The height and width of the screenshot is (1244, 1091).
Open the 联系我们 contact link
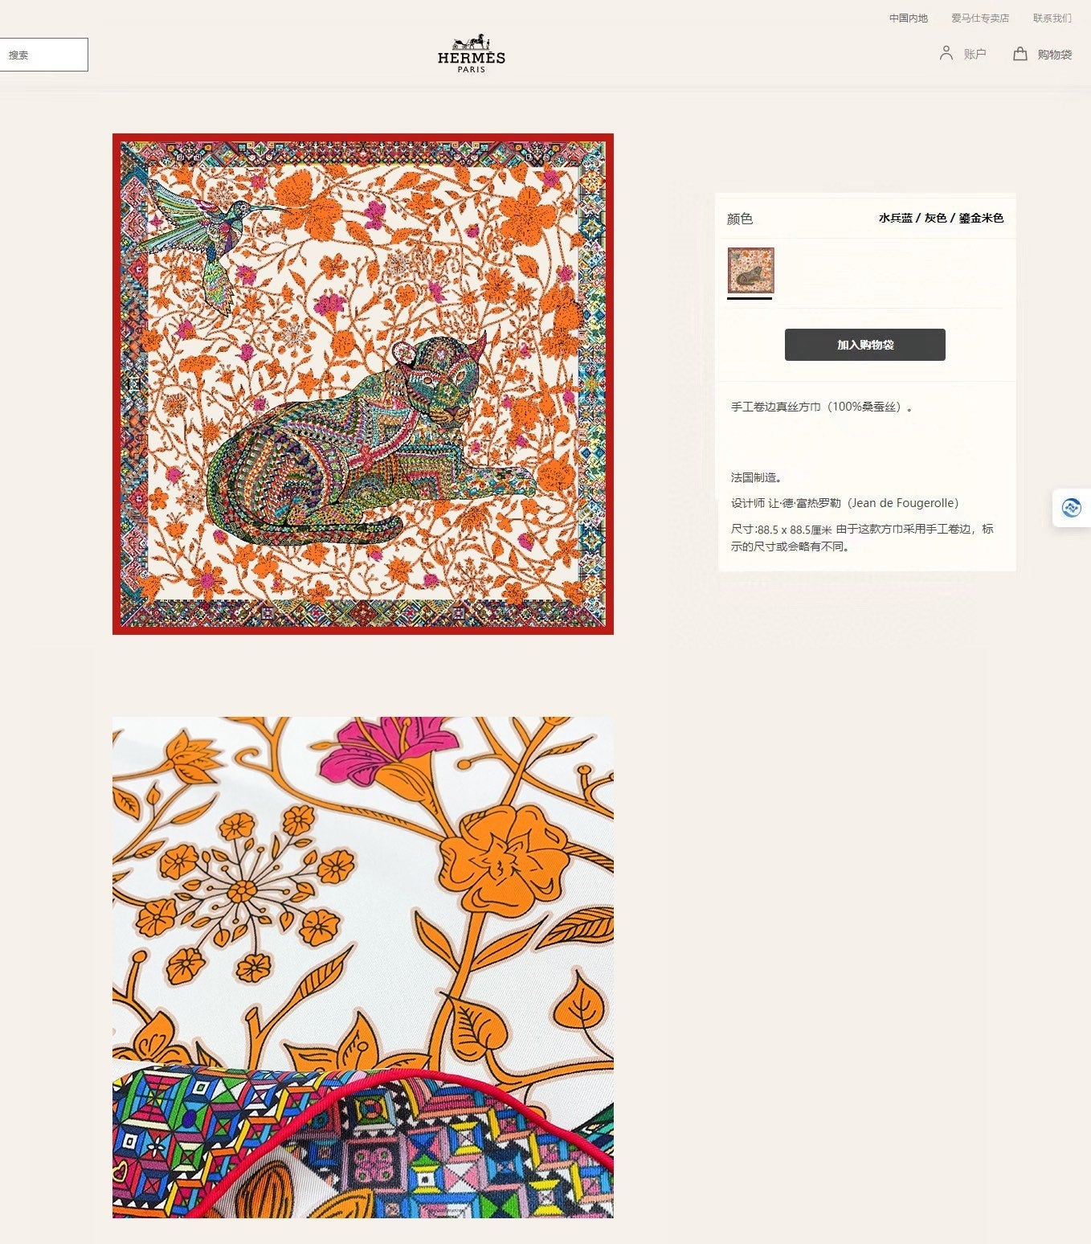click(1052, 18)
